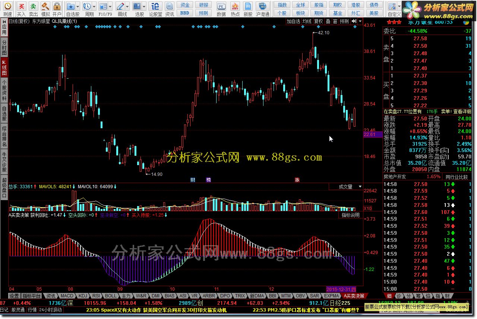
Task: Click the 股灵通 status bar entry
Action: [x=18, y=310]
